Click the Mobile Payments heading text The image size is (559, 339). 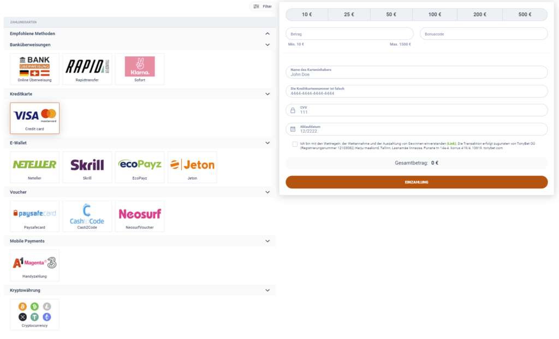(x=27, y=241)
